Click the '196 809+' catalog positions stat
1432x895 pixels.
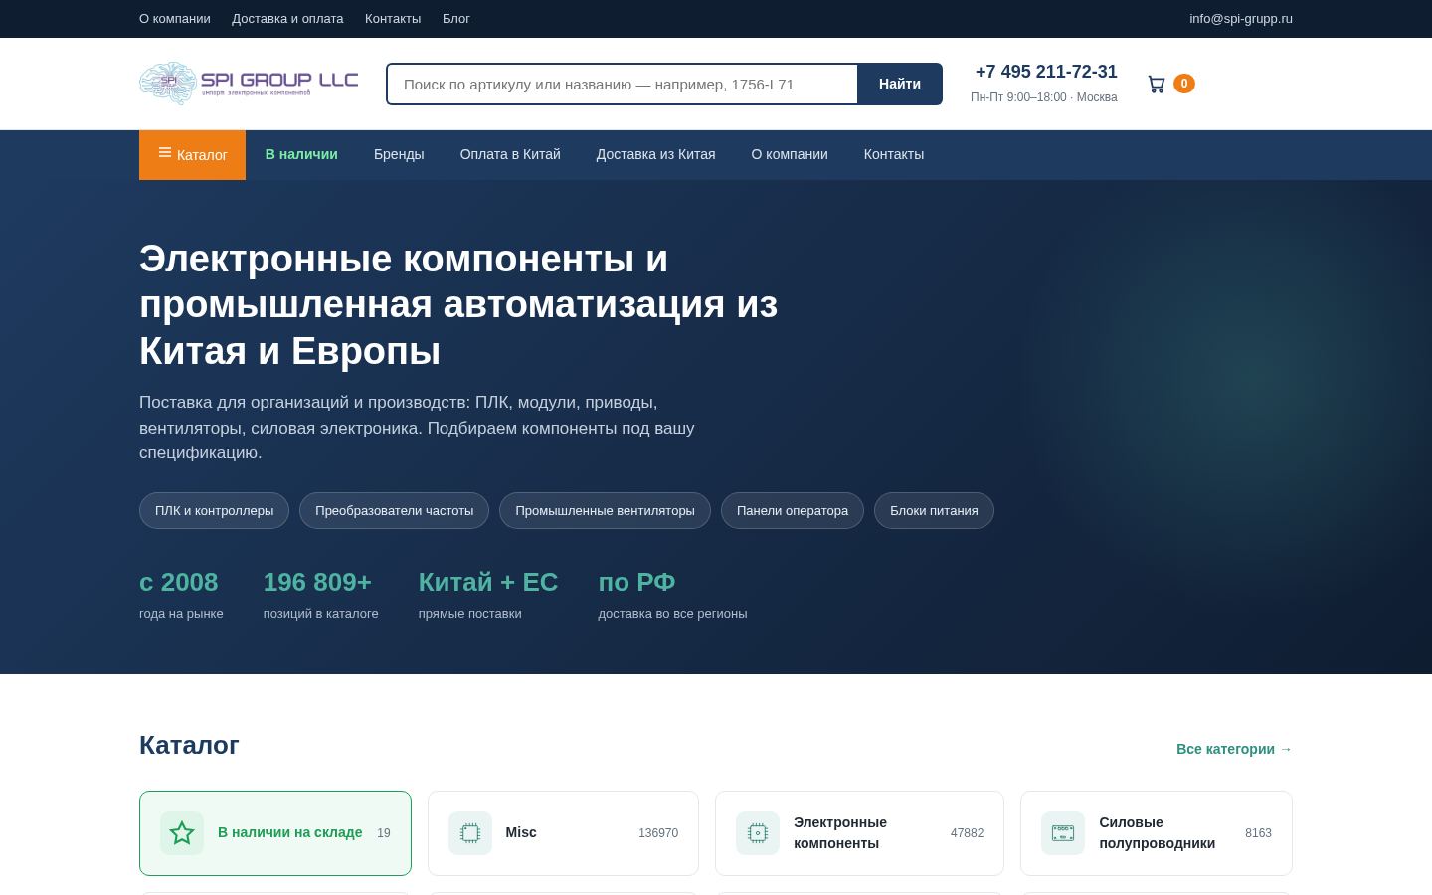(317, 582)
